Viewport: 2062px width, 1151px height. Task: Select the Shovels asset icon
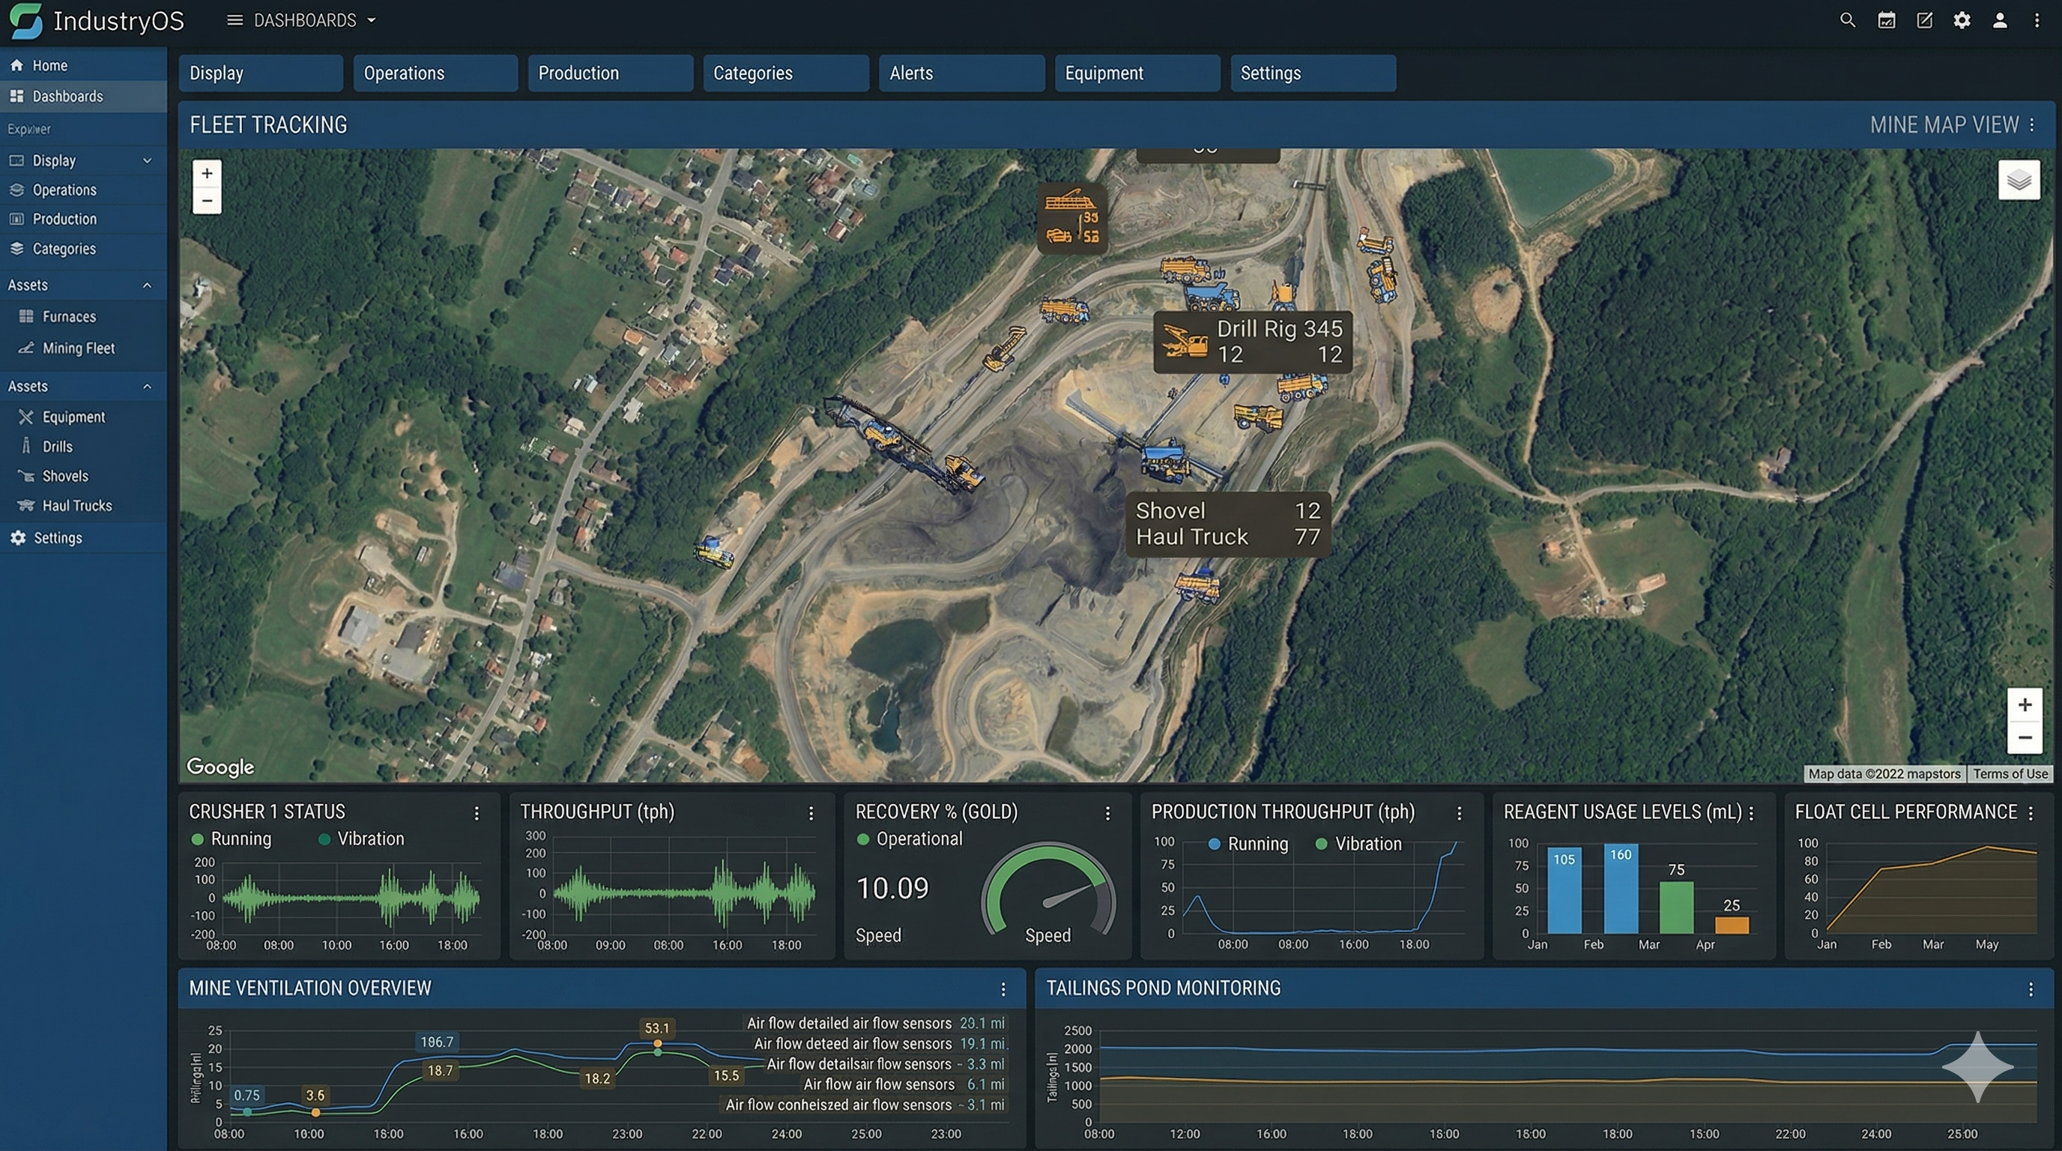pyautogui.click(x=26, y=475)
